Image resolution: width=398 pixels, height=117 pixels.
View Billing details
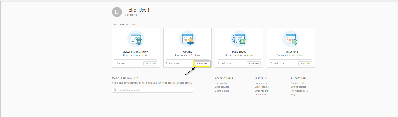click(x=222, y=91)
